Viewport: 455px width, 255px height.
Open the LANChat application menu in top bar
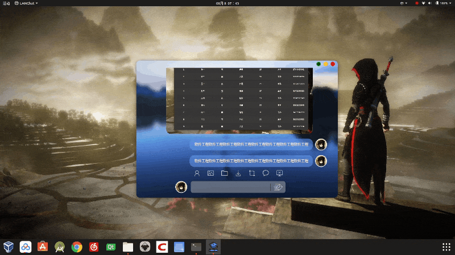pyautogui.click(x=26, y=3)
